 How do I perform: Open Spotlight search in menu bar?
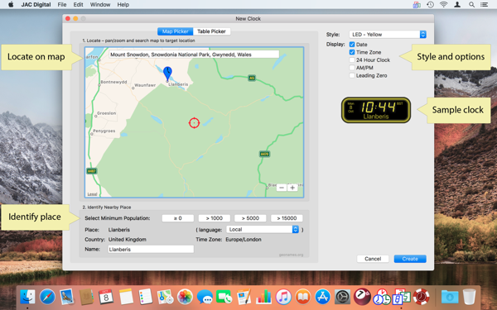coord(471,4)
